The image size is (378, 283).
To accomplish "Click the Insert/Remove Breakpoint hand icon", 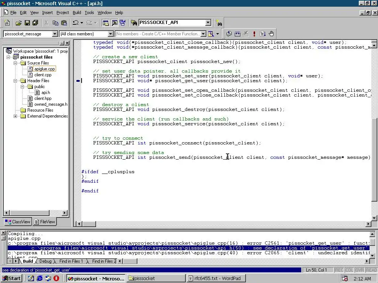I will pyautogui.click(x=271, y=34).
